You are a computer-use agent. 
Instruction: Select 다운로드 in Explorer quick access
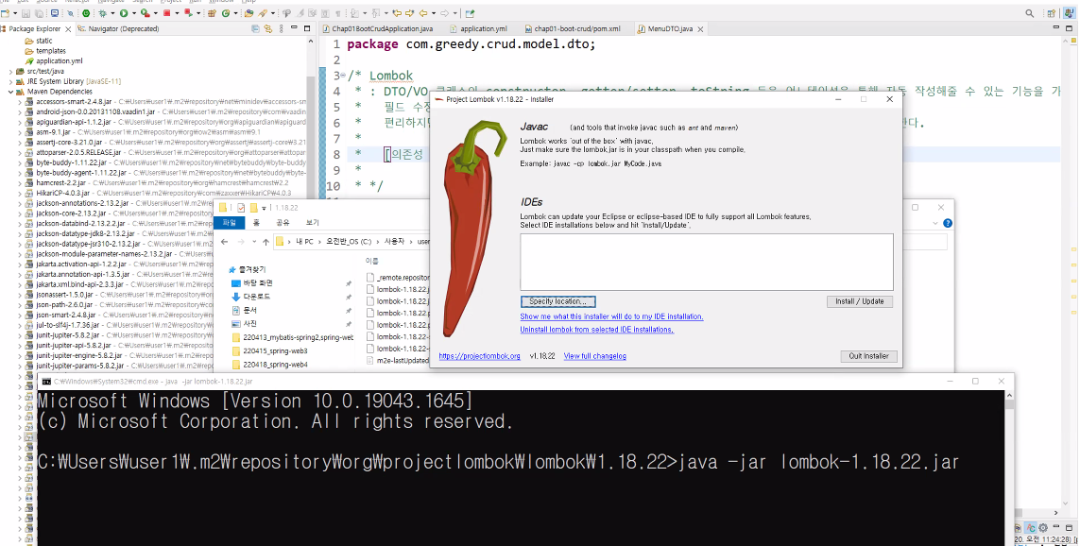(256, 297)
